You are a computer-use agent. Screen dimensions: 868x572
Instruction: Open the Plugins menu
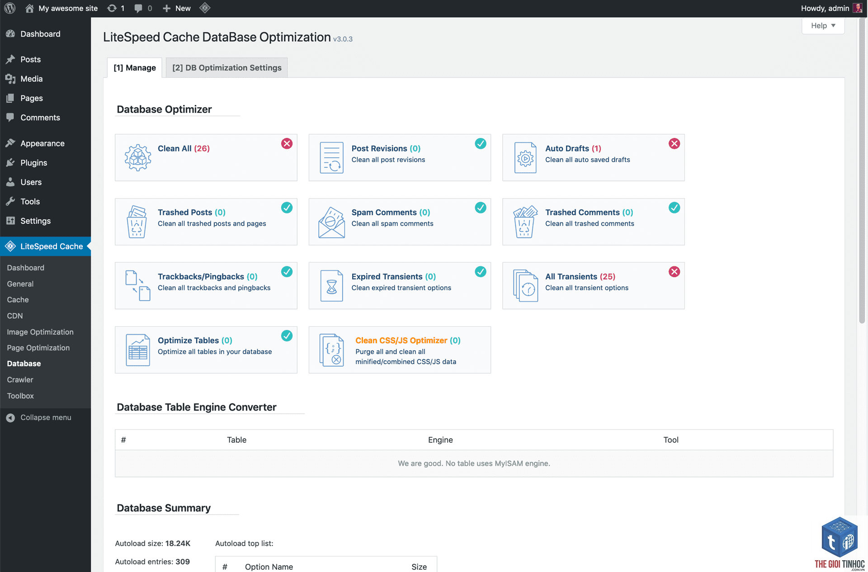click(45, 163)
